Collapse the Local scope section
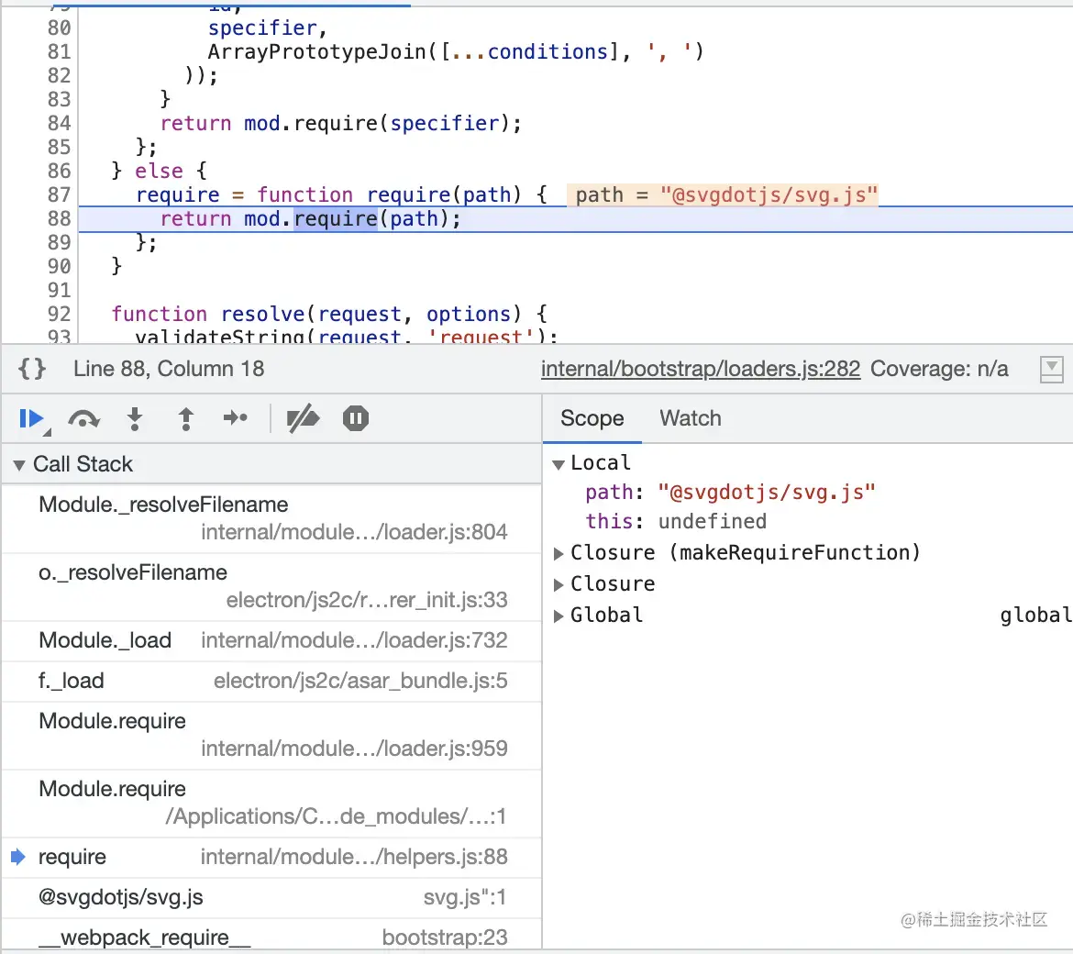1073x954 pixels. 559,465
